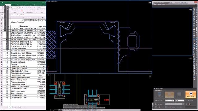The image size is (198, 111).
Task: Click inside the Excel formula bar
Action: (x=33, y=15)
